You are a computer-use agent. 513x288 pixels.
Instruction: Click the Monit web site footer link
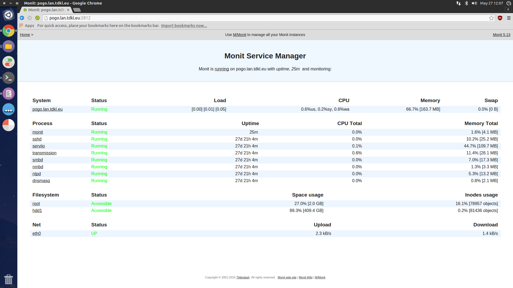click(287, 277)
